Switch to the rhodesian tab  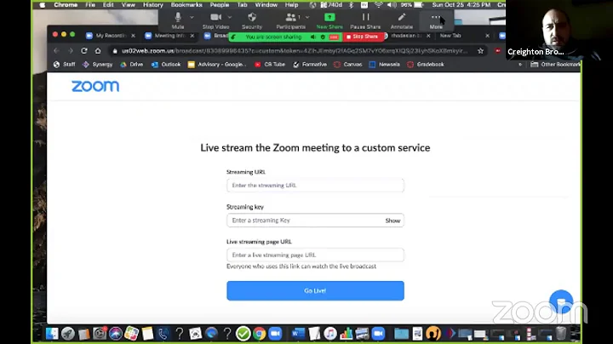click(x=404, y=36)
